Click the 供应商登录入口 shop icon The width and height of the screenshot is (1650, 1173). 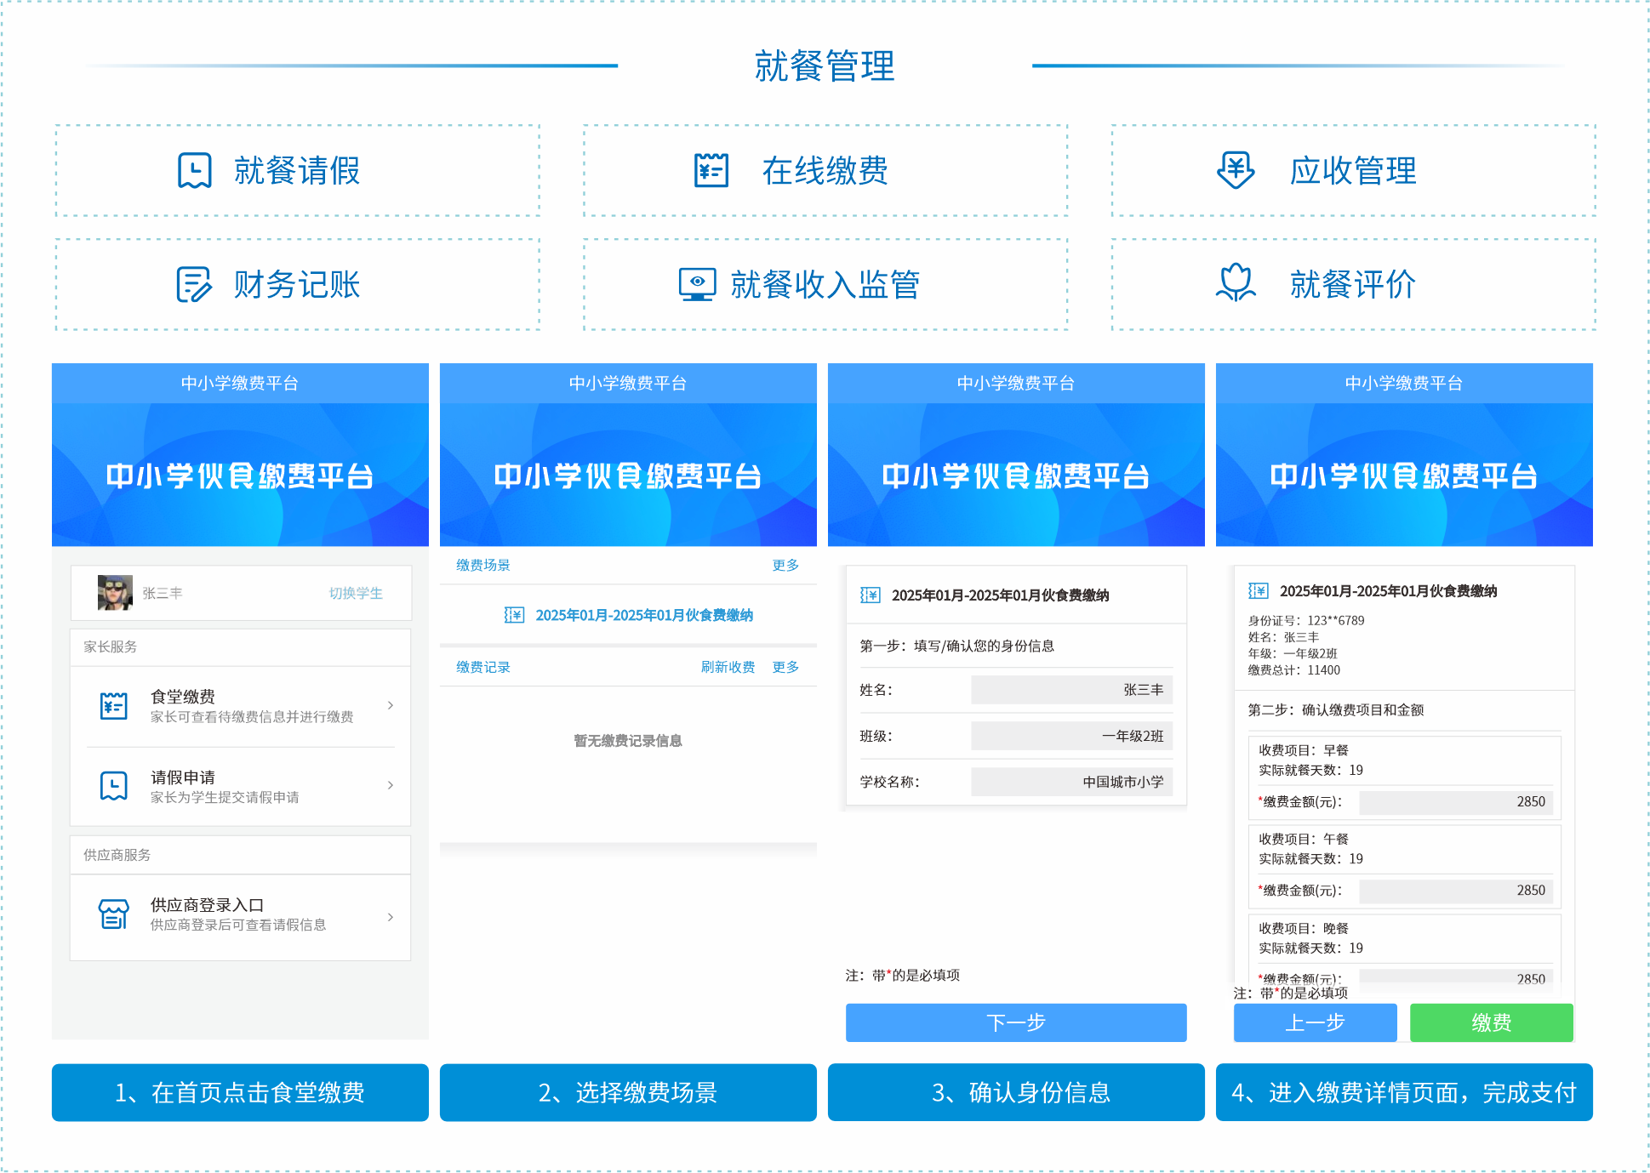click(x=113, y=915)
